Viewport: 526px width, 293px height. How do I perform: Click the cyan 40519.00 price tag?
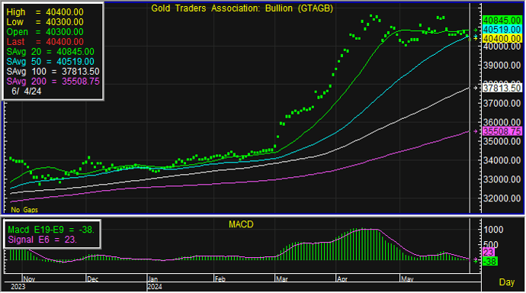pyautogui.click(x=502, y=30)
